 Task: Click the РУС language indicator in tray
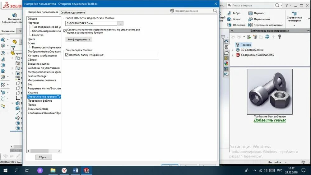pyautogui.click(x=280, y=170)
